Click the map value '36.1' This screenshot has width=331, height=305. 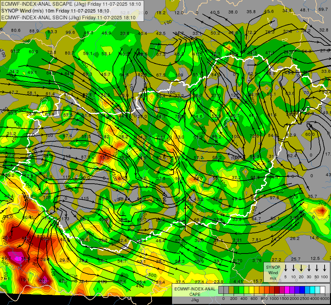161,261
